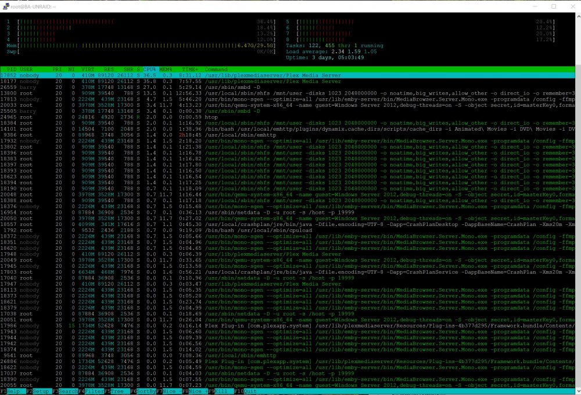
Task: Click the Load average text
Action: (x=331, y=52)
